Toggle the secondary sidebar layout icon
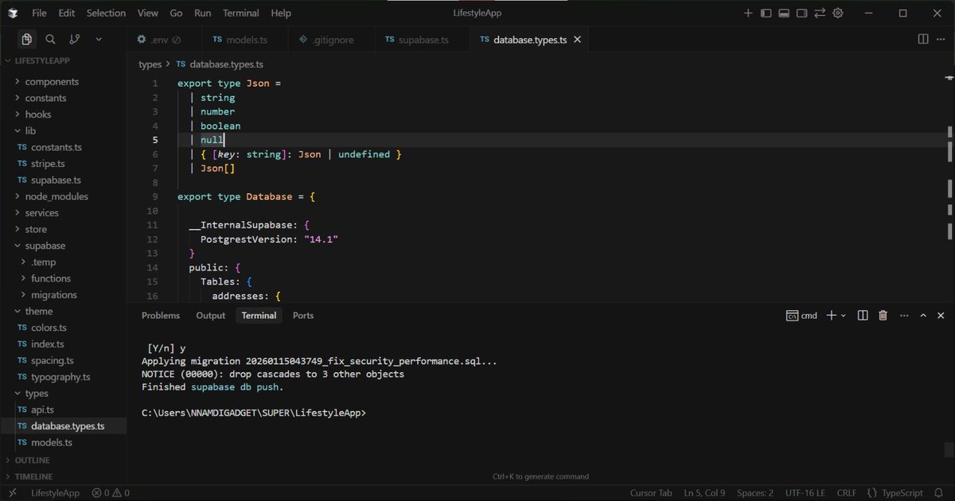955x501 pixels. pos(801,13)
